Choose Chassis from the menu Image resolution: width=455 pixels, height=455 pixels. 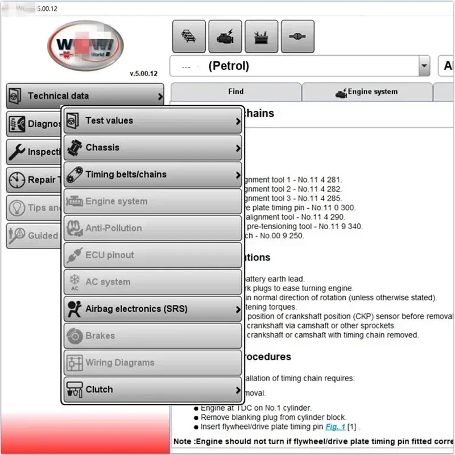152,147
